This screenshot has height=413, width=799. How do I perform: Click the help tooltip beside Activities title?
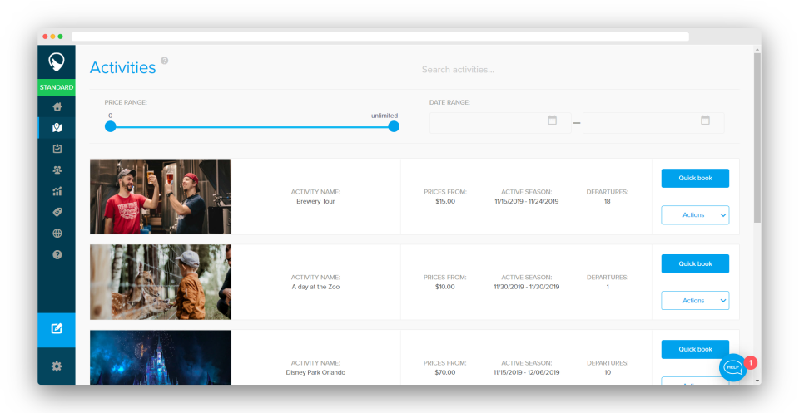165,61
